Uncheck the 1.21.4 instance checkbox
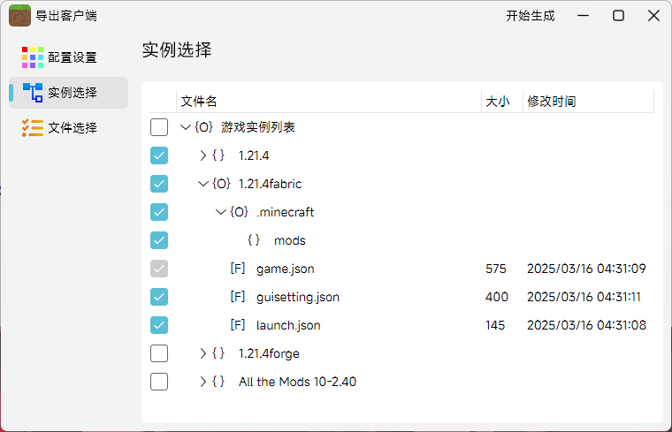The image size is (672, 432). [x=159, y=155]
